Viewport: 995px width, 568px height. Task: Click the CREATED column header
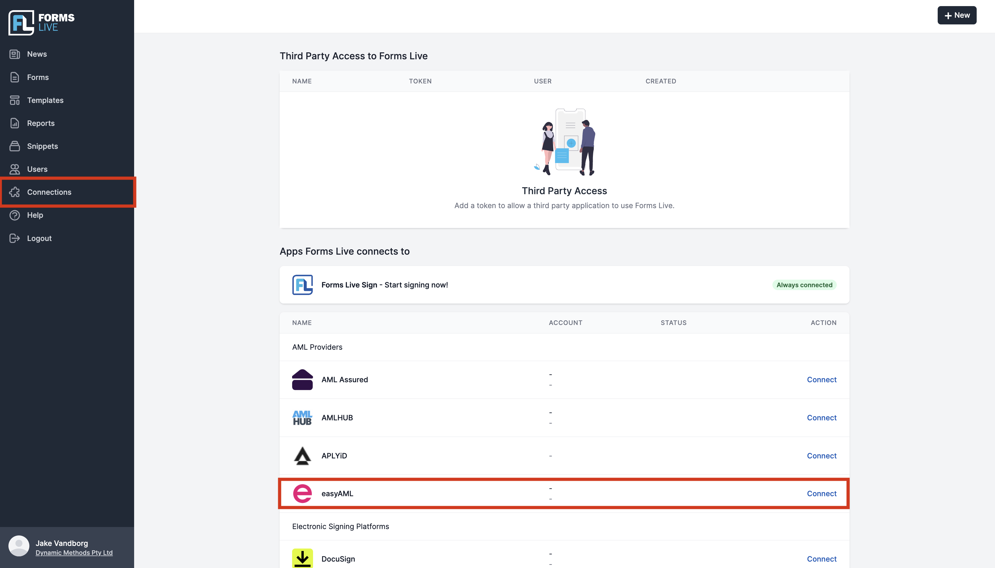pyautogui.click(x=660, y=81)
